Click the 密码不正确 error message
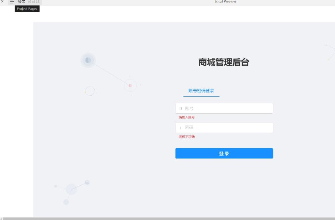 (186, 137)
